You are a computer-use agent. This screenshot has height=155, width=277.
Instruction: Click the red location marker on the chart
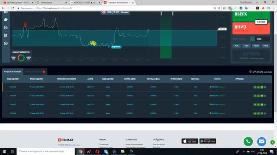[26, 25]
